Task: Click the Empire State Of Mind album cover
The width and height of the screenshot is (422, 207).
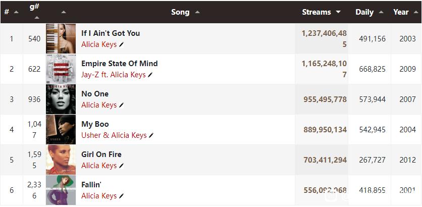Action: pos(61,69)
